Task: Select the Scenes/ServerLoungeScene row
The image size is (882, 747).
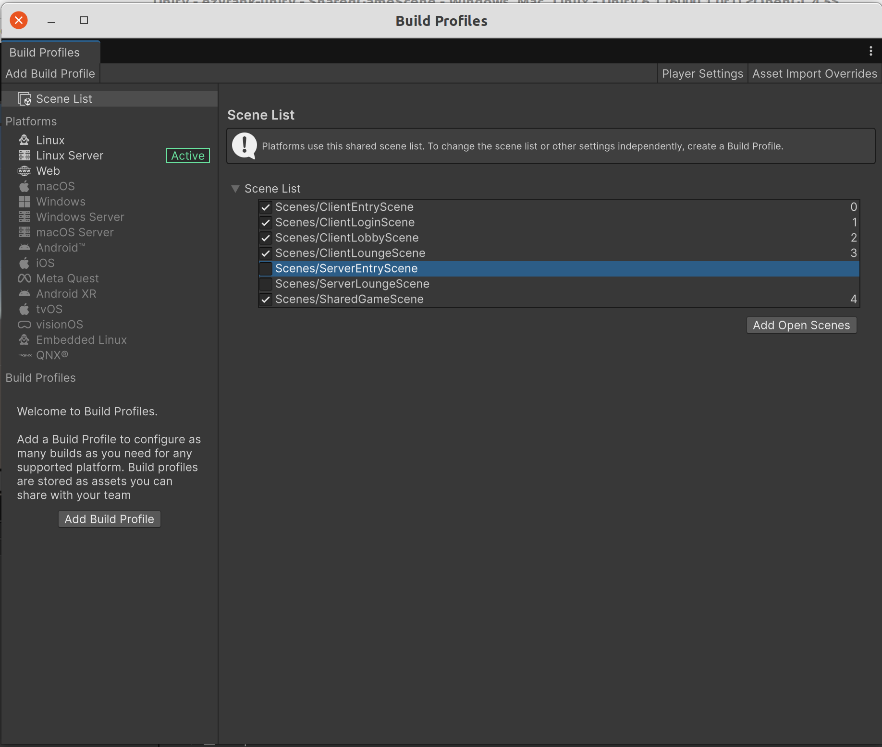Action: 352,284
